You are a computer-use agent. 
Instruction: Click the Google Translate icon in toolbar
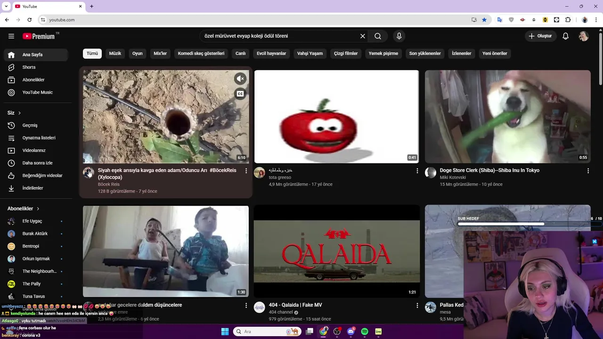tap(500, 20)
